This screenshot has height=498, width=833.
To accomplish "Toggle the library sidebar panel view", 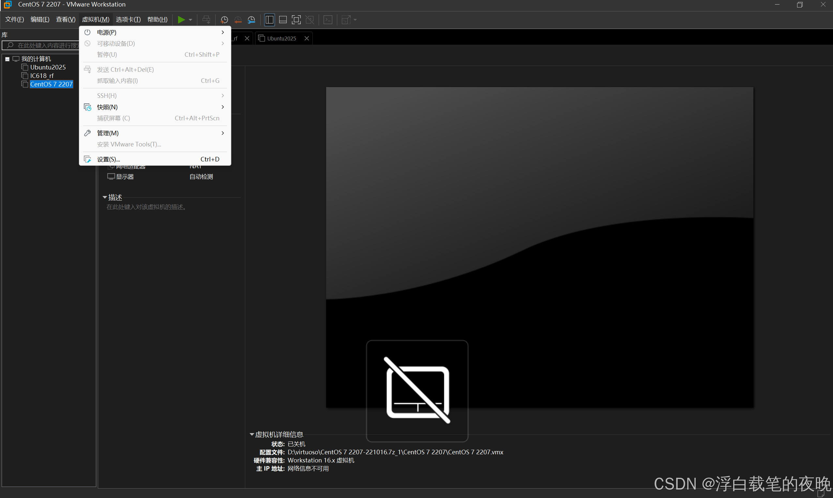I will (269, 20).
